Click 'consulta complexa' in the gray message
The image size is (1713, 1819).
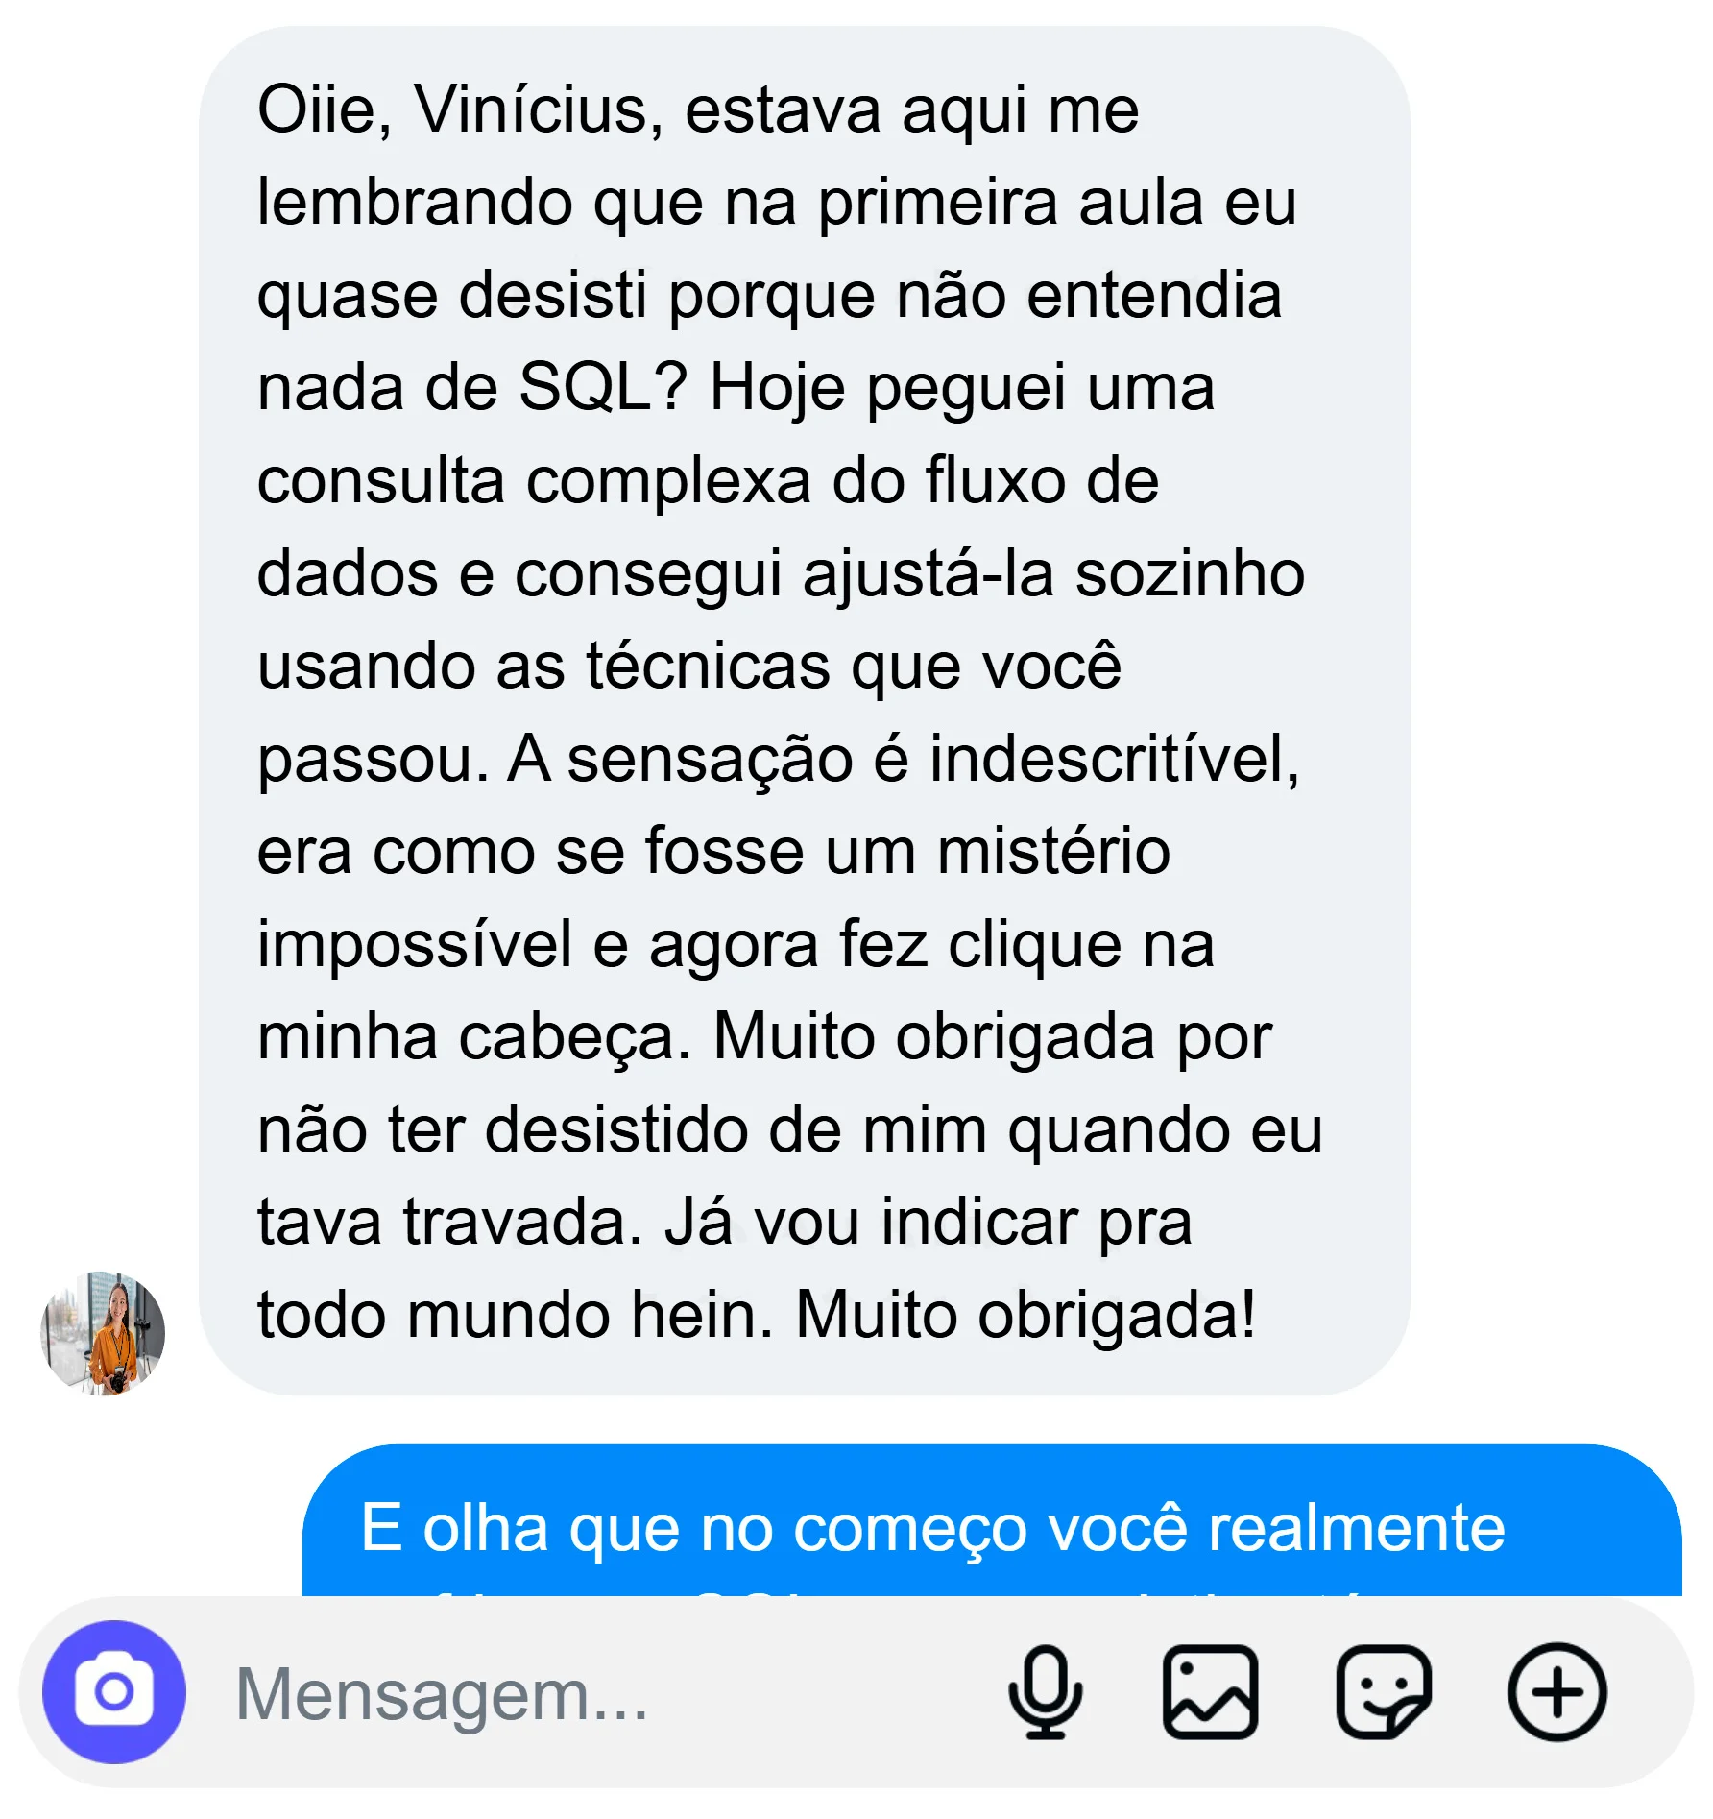[x=534, y=480]
